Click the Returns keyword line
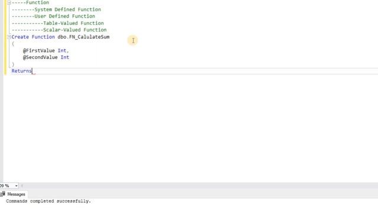Image resolution: width=378 pixels, height=213 pixels. click(22, 71)
